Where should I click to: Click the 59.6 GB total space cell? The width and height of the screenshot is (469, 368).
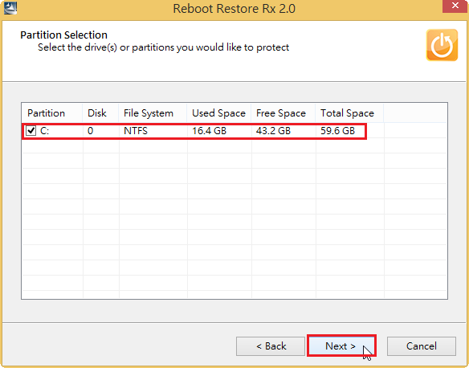(x=337, y=131)
